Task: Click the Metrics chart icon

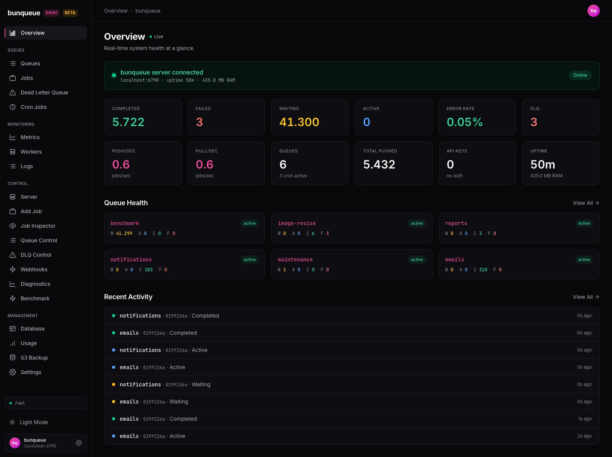Action: 13,137
